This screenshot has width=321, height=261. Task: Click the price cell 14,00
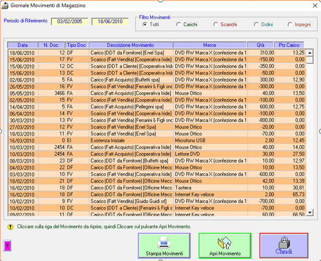(x=290, y=148)
